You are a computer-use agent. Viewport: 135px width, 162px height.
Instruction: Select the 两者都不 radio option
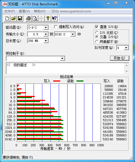point(97,42)
